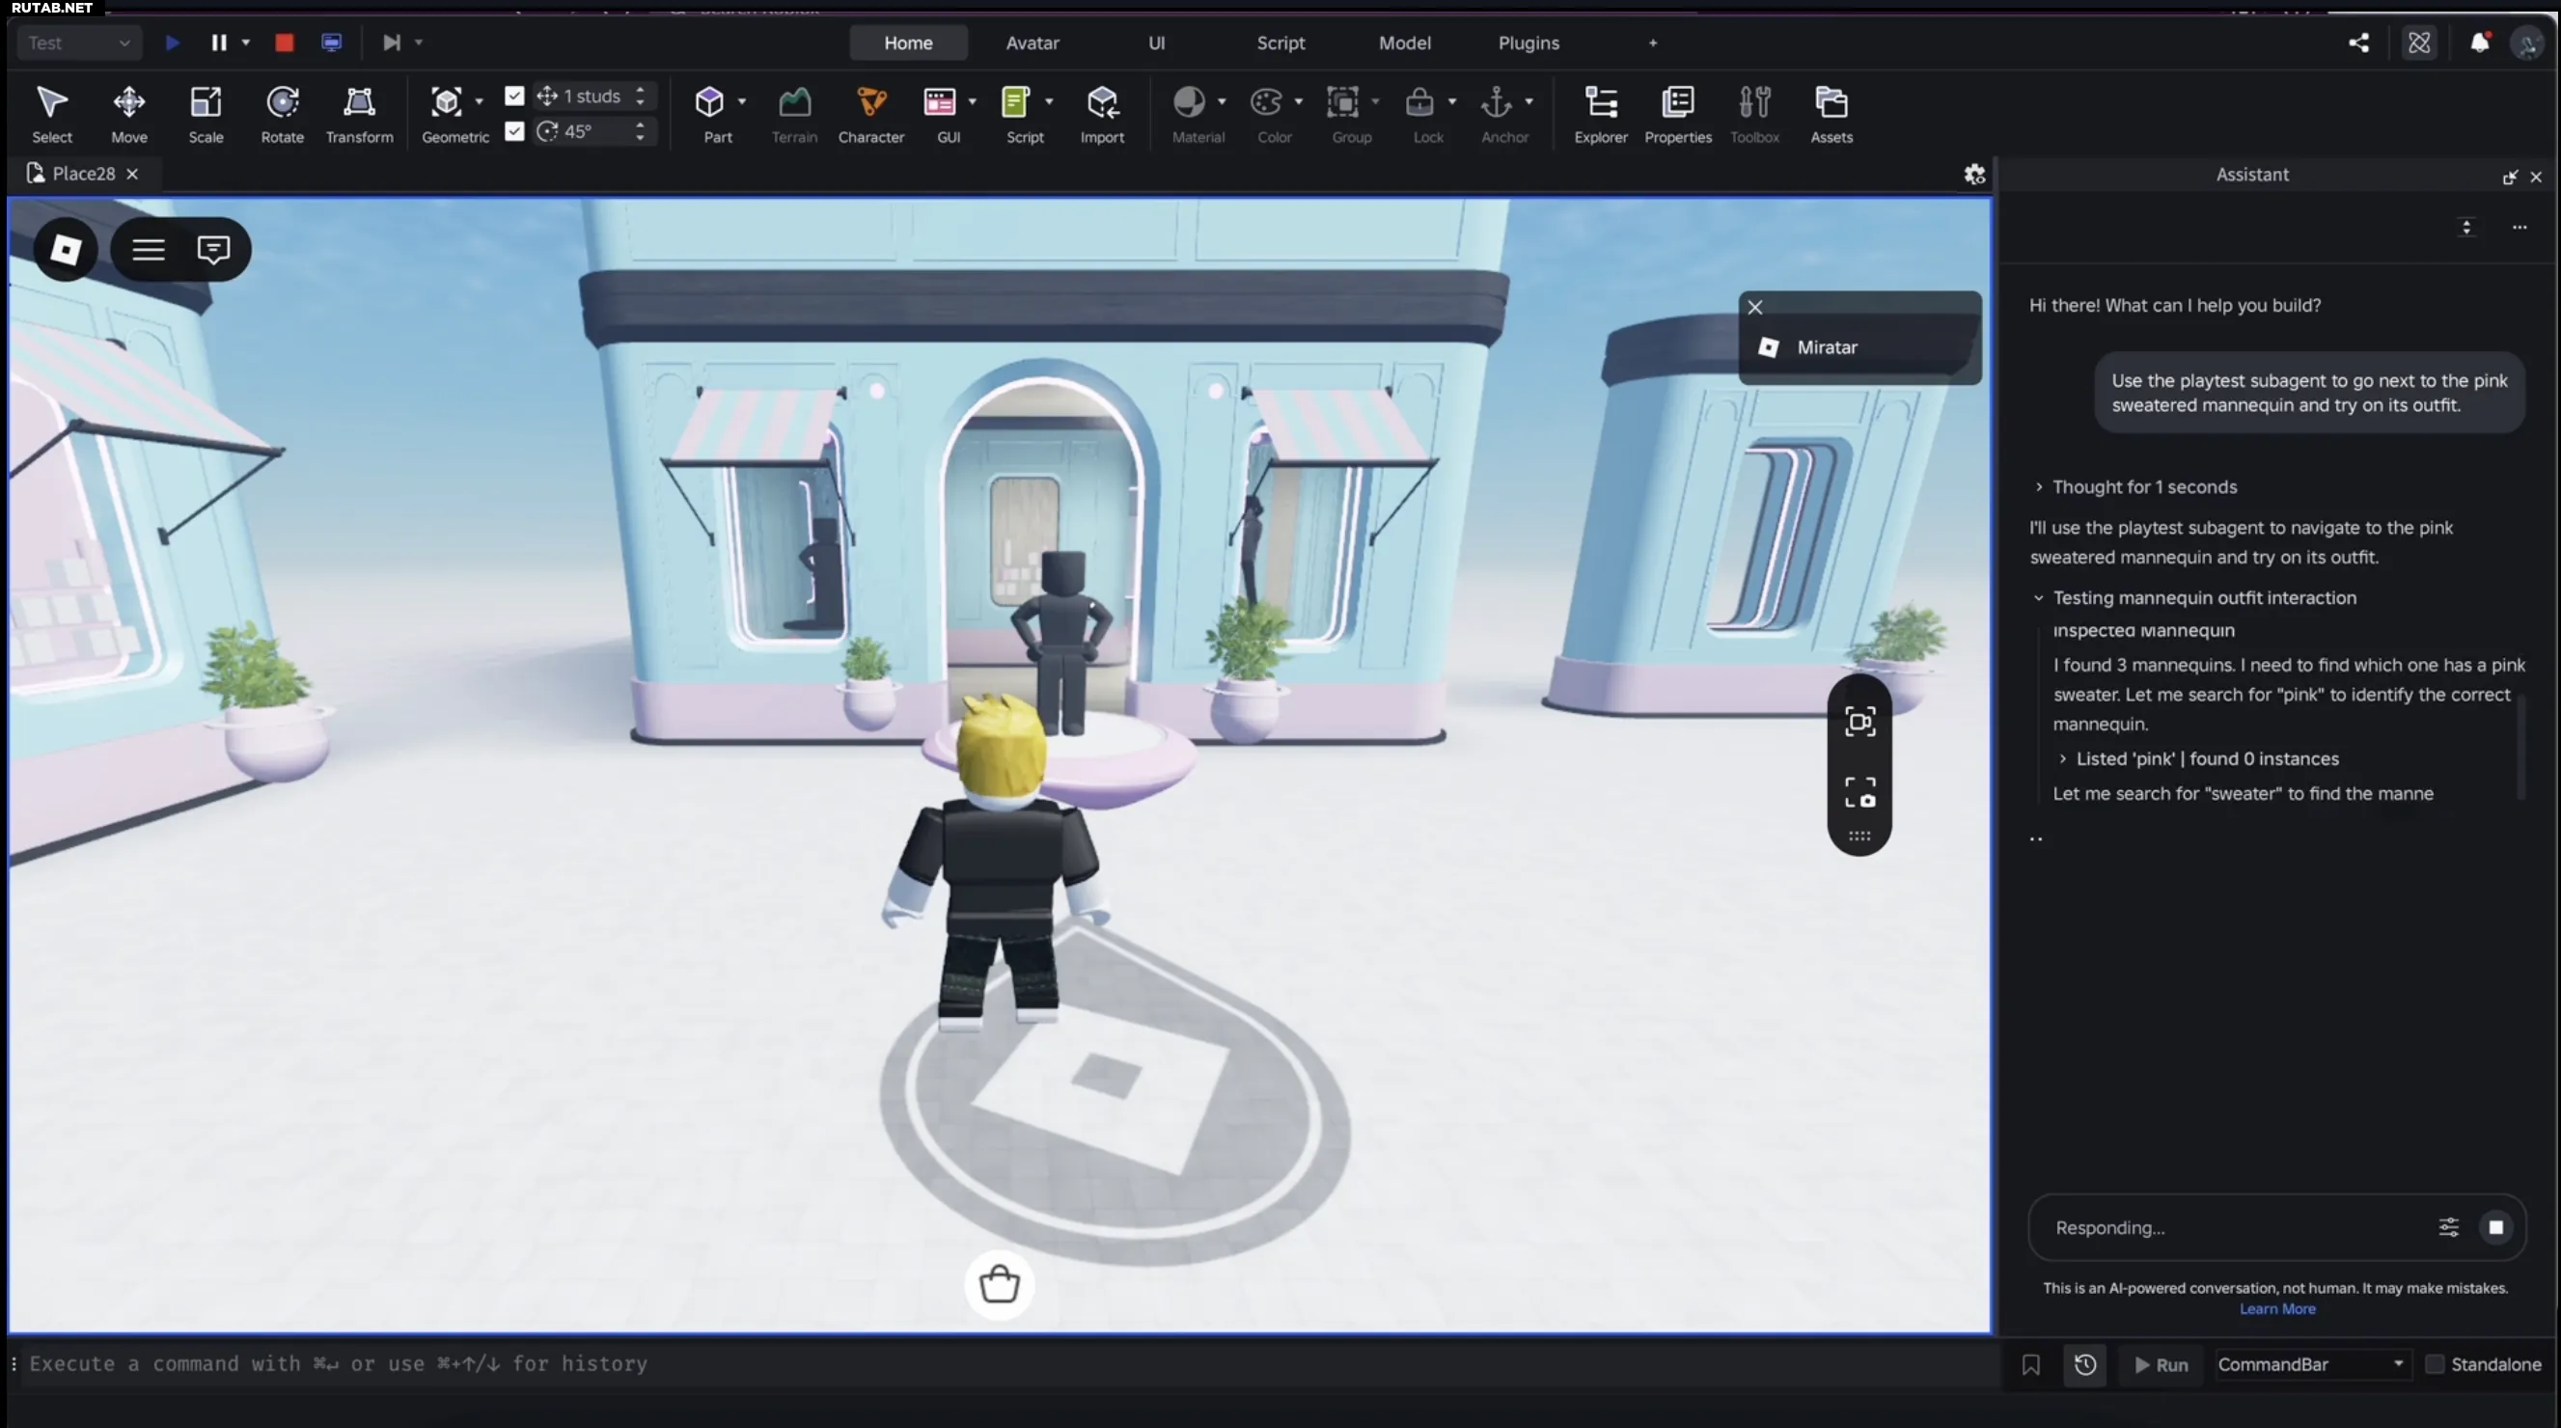Switch to the Plugins tab
Image resolution: width=2561 pixels, height=1428 pixels.
(x=1528, y=42)
